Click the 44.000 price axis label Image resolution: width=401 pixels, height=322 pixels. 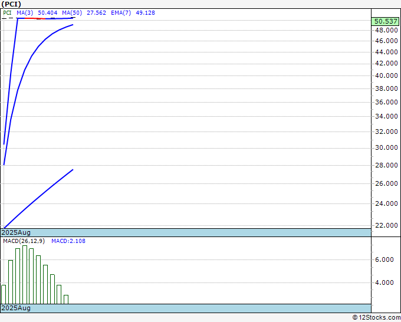pyautogui.click(x=386, y=52)
